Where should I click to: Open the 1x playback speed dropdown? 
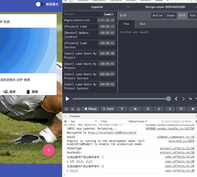pyautogui.click(x=192, y=99)
